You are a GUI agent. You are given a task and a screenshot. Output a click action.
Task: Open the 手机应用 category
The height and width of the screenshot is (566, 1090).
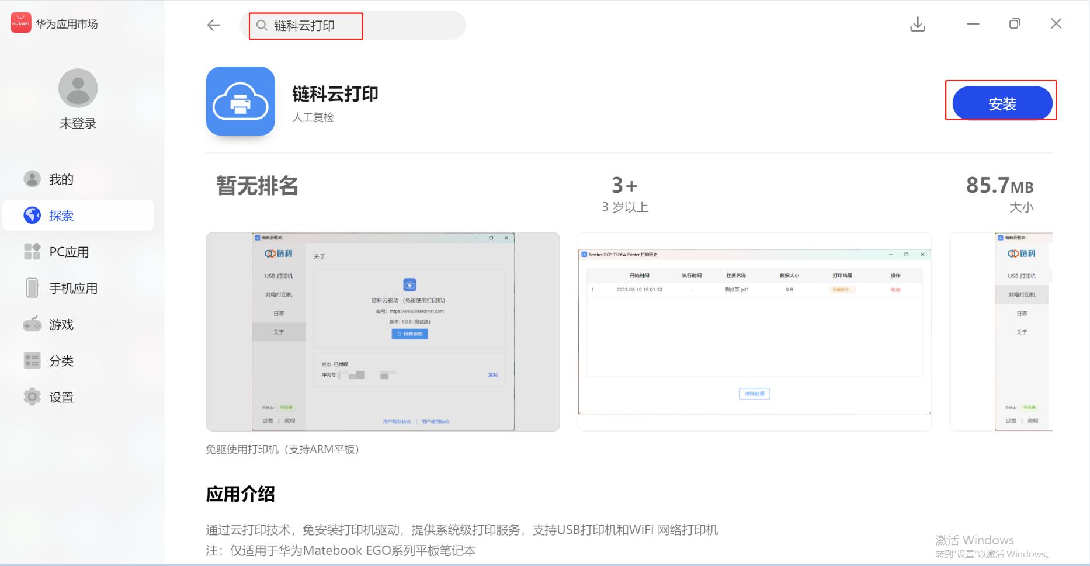click(x=78, y=288)
